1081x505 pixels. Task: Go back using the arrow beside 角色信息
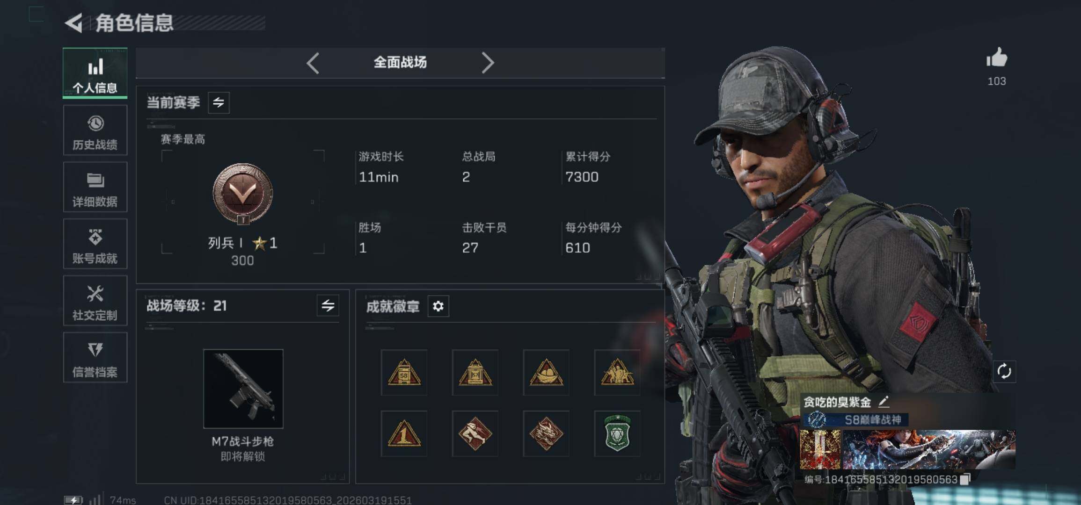[x=73, y=23]
